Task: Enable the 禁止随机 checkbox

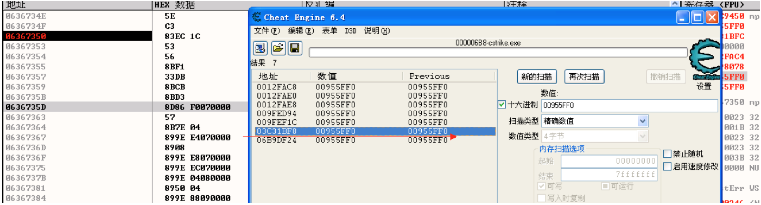Action: click(x=668, y=154)
